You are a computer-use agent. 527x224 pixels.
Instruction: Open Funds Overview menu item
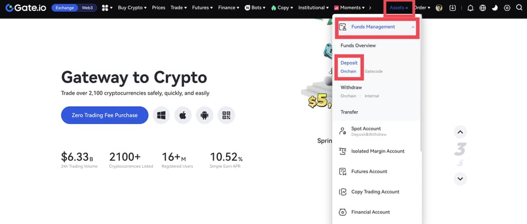(x=358, y=46)
